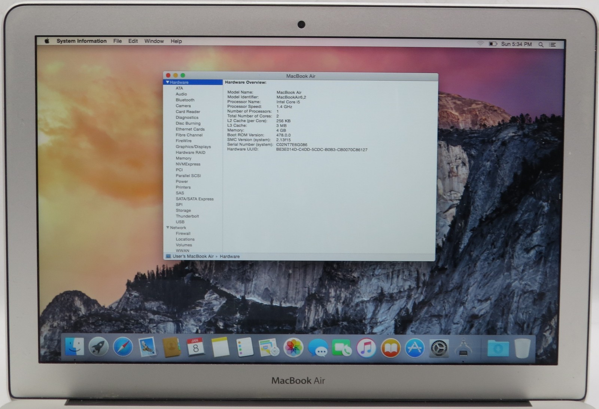Open Notes yellow pad in dock
This screenshot has height=409, width=599.
(x=220, y=347)
